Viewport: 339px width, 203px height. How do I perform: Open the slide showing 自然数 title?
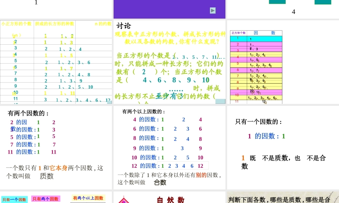coord(169,197)
